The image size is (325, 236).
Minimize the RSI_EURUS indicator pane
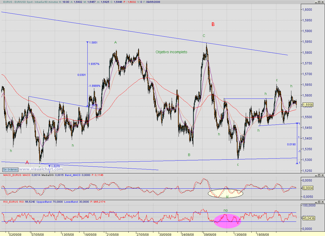(x=316, y=202)
